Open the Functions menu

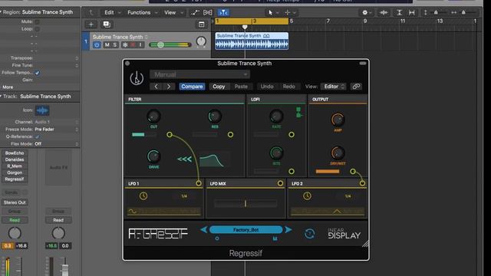[x=142, y=12]
